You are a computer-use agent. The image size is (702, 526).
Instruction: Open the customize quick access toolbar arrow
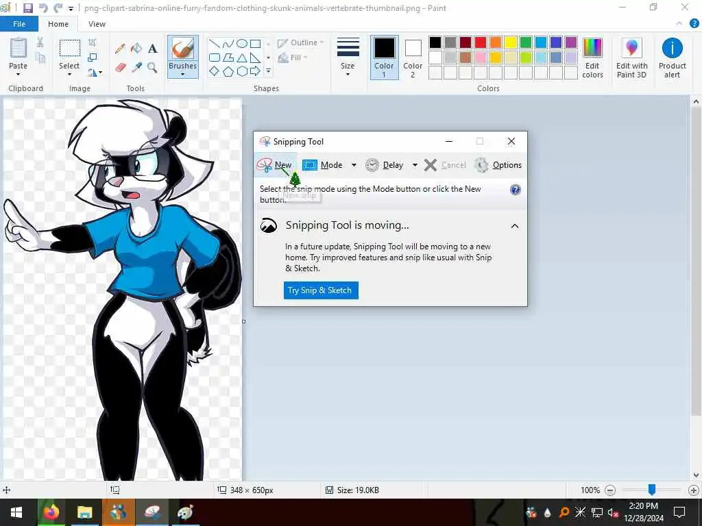click(71, 8)
